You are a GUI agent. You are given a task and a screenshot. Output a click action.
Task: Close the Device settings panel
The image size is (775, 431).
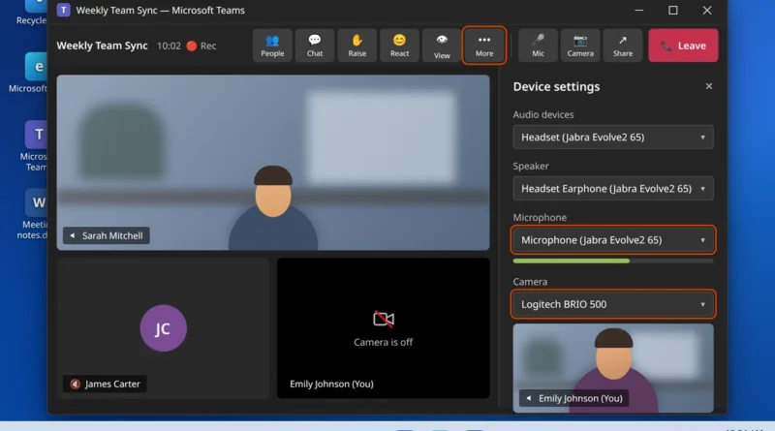[x=709, y=86]
